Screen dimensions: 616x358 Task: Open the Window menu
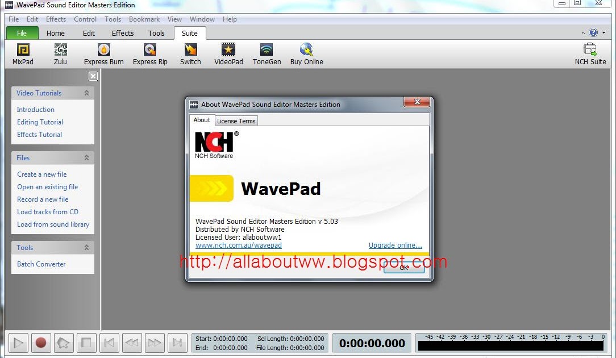pos(202,19)
